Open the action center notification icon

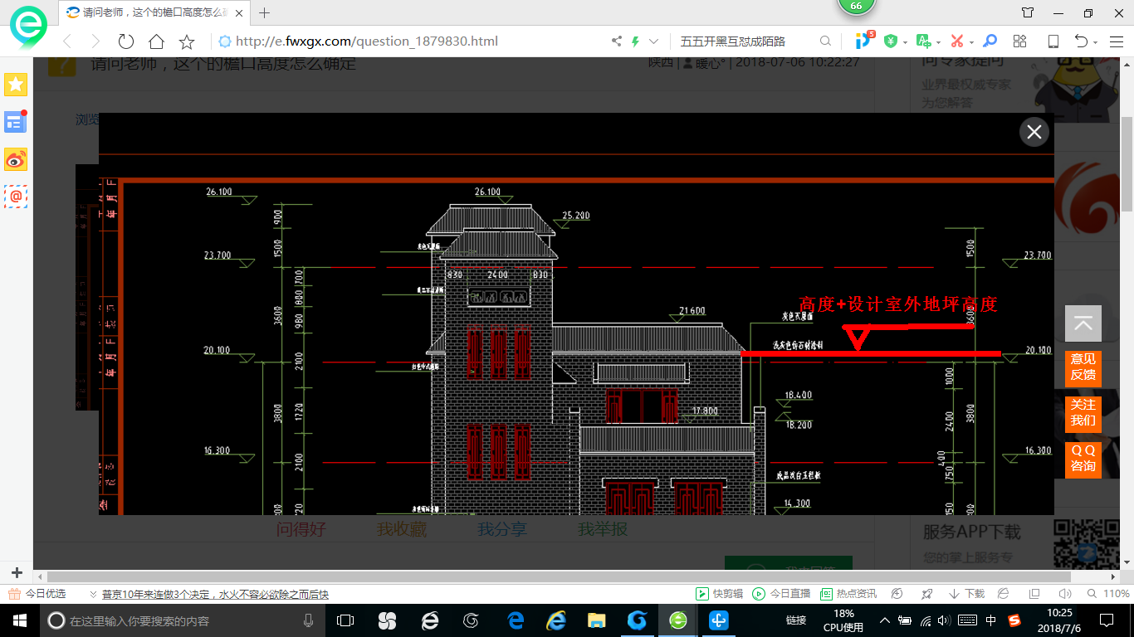click(1107, 620)
